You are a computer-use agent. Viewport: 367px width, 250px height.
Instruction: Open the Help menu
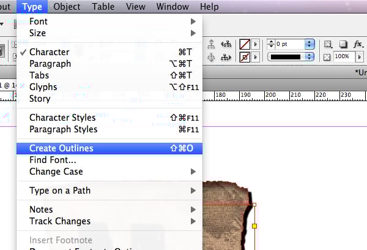pyautogui.click(x=209, y=7)
